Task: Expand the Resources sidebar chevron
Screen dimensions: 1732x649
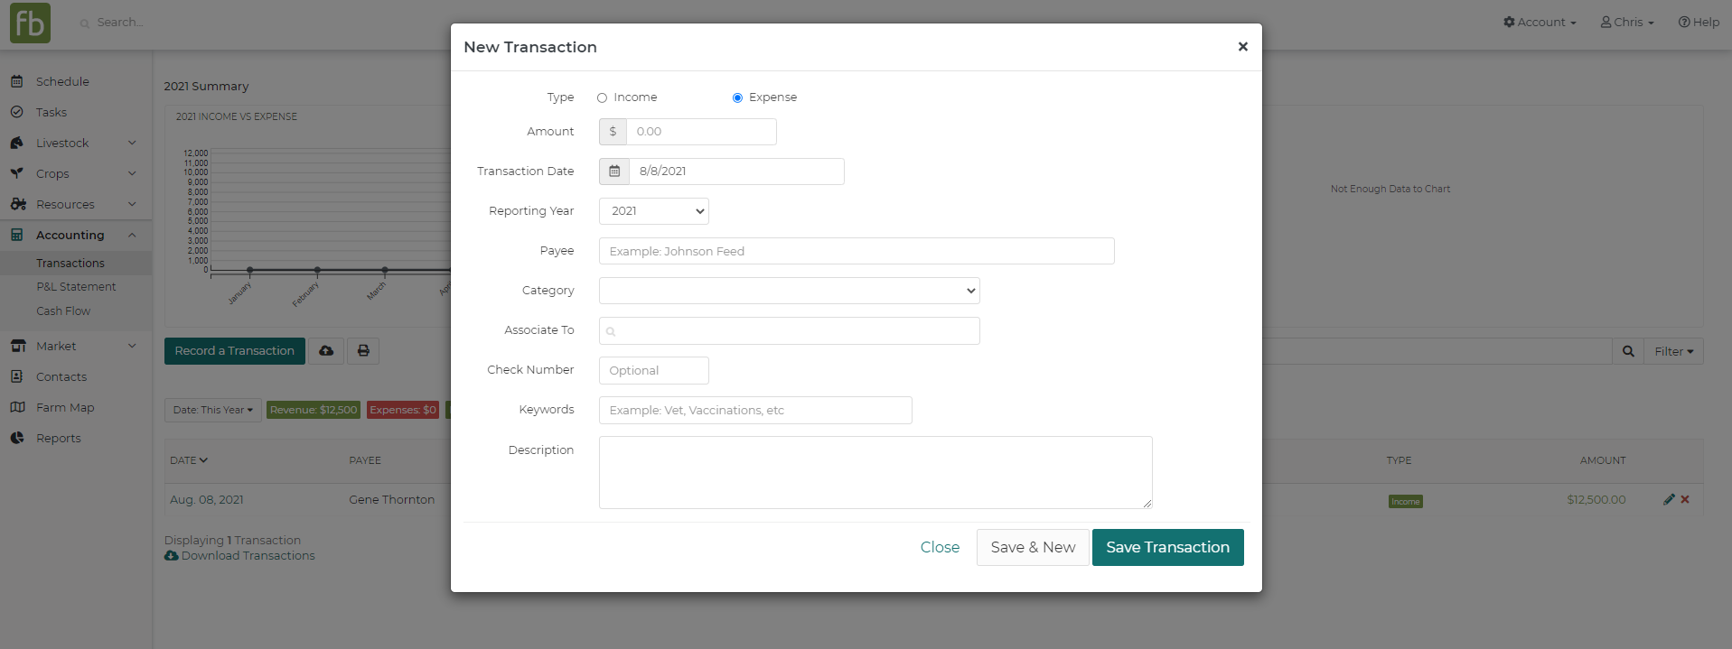Action: 132,204
